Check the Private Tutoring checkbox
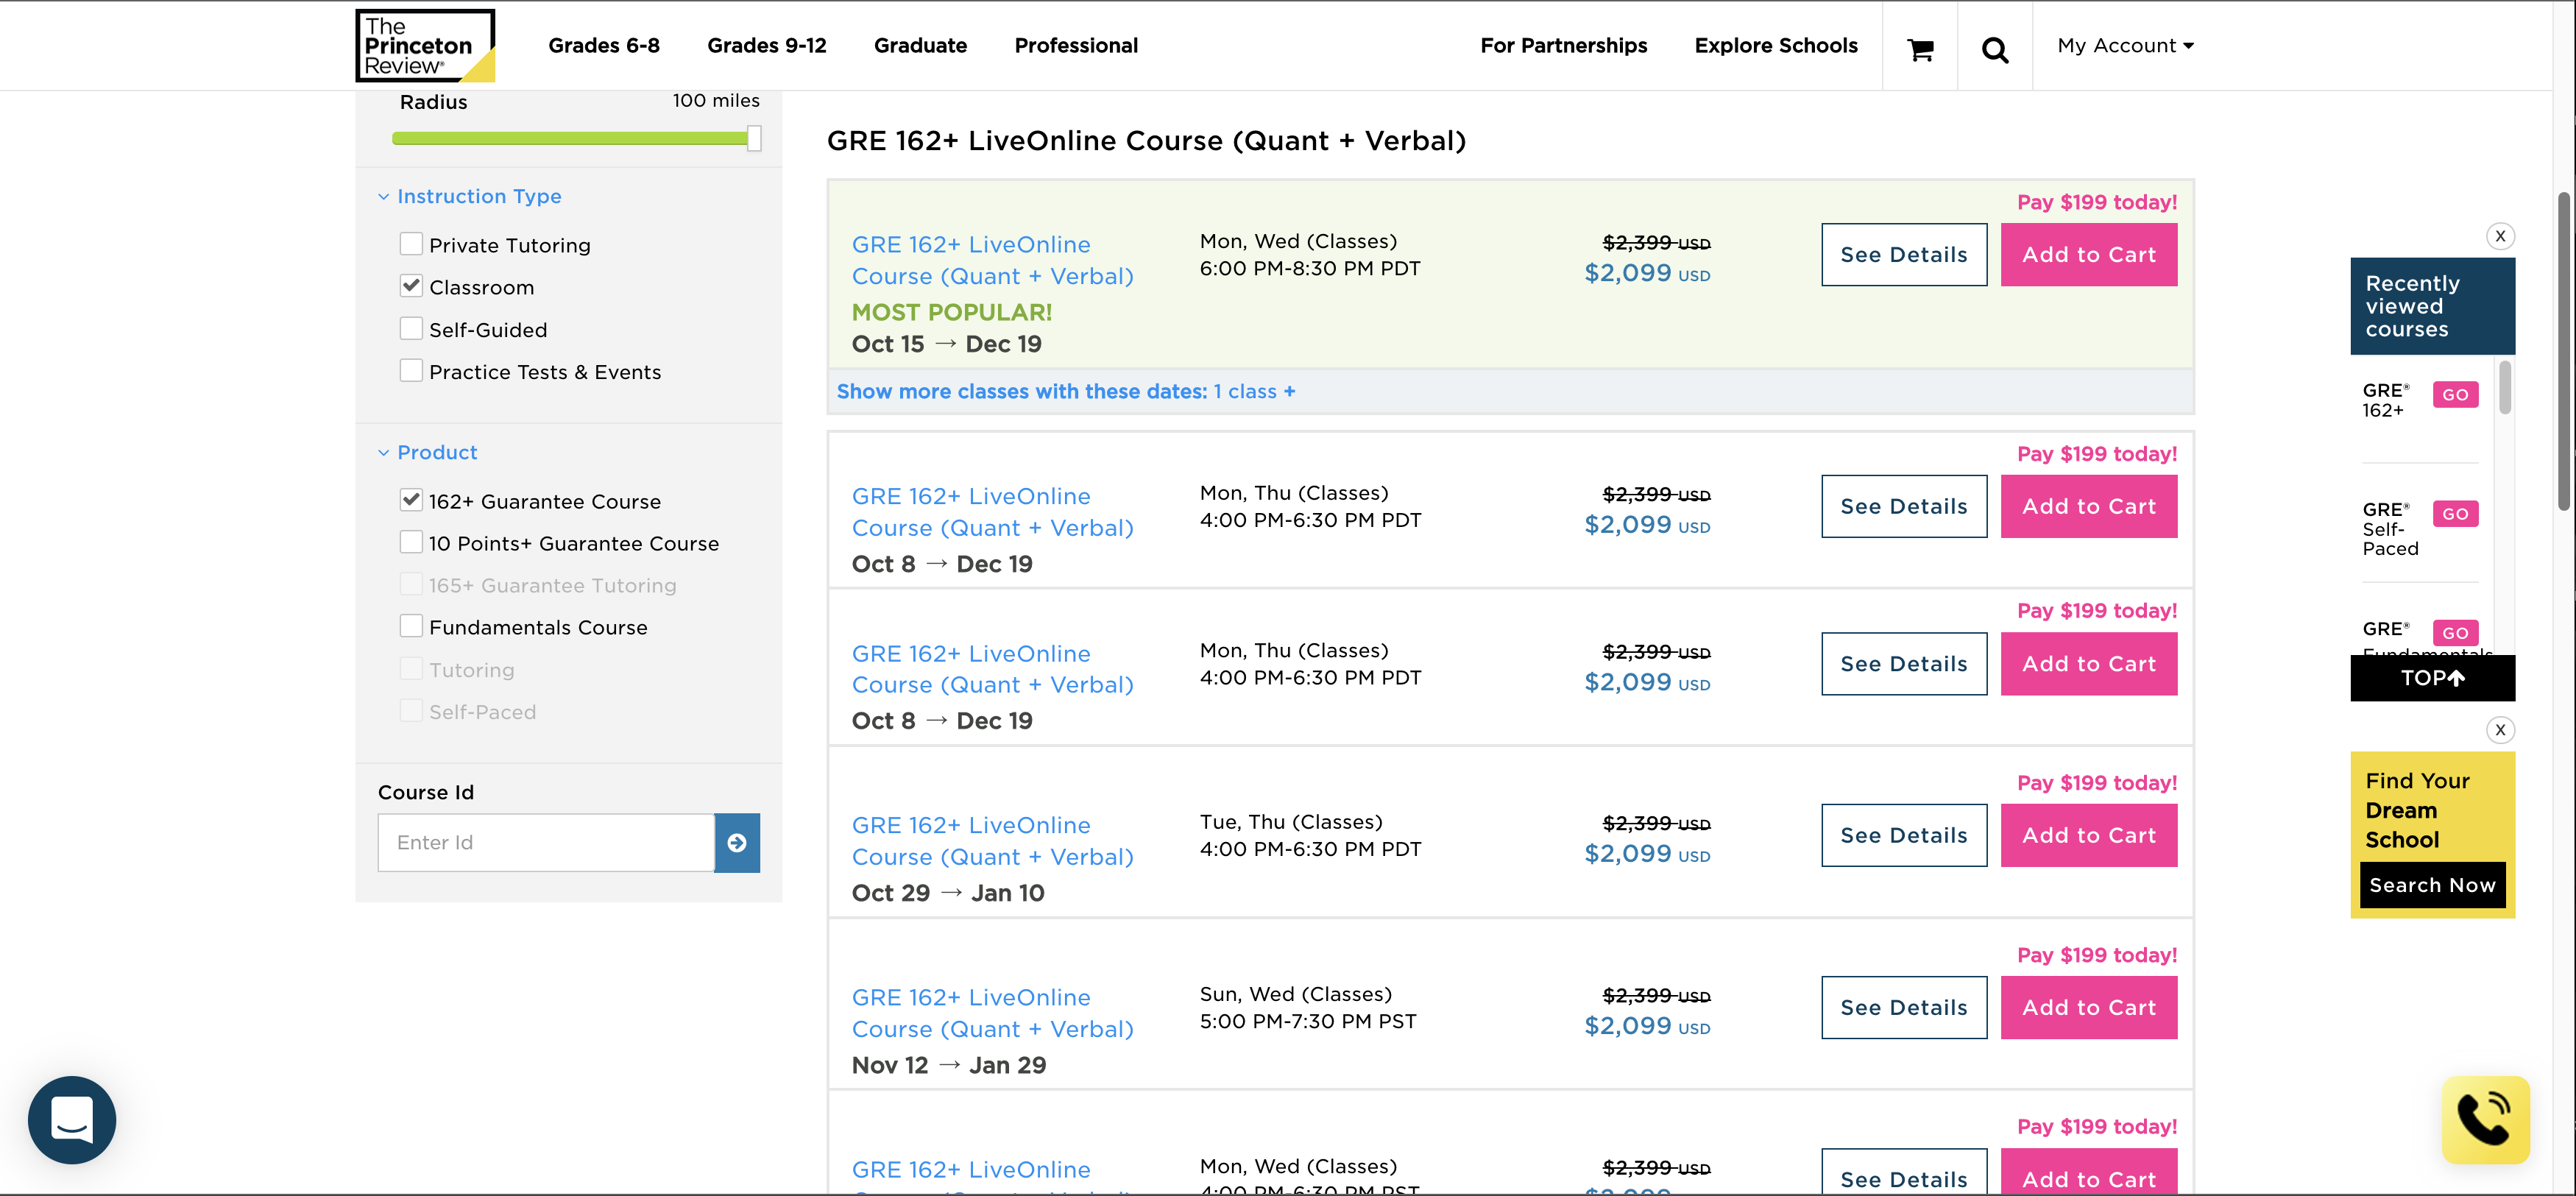This screenshot has height=1196, width=2576. pos(410,244)
